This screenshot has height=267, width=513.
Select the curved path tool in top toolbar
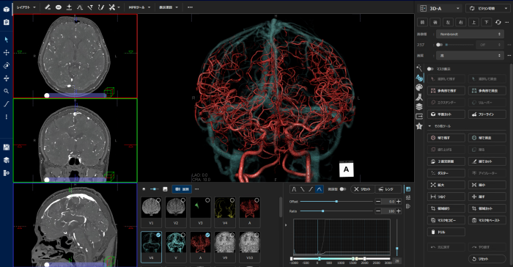coord(101,7)
